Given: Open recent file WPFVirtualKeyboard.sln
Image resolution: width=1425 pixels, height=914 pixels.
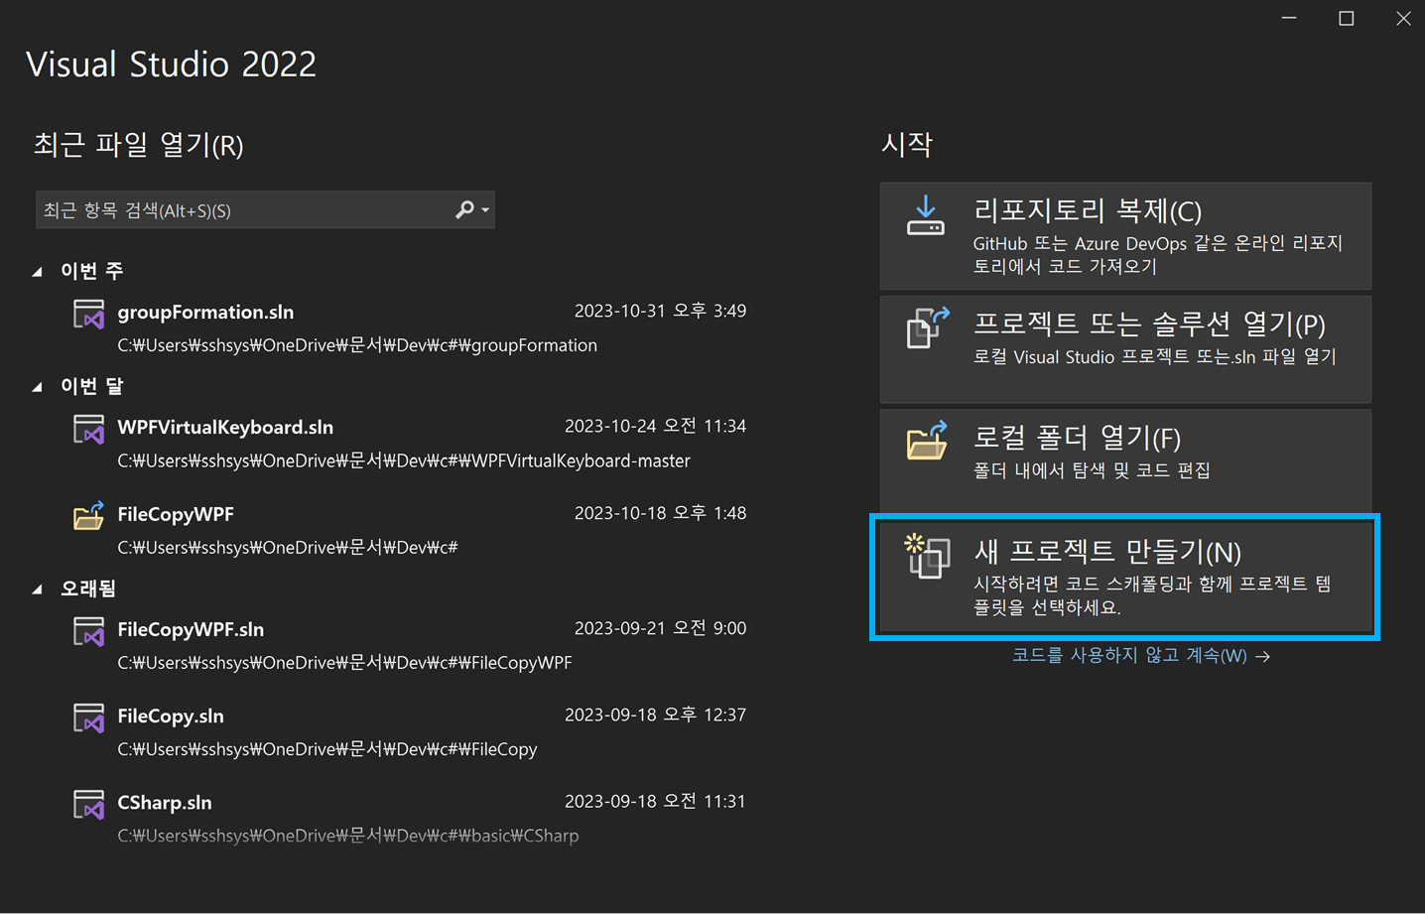Looking at the screenshot, I should pyautogui.click(x=225, y=427).
